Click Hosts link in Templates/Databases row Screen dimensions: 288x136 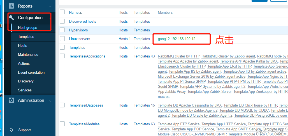[x=123, y=105]
